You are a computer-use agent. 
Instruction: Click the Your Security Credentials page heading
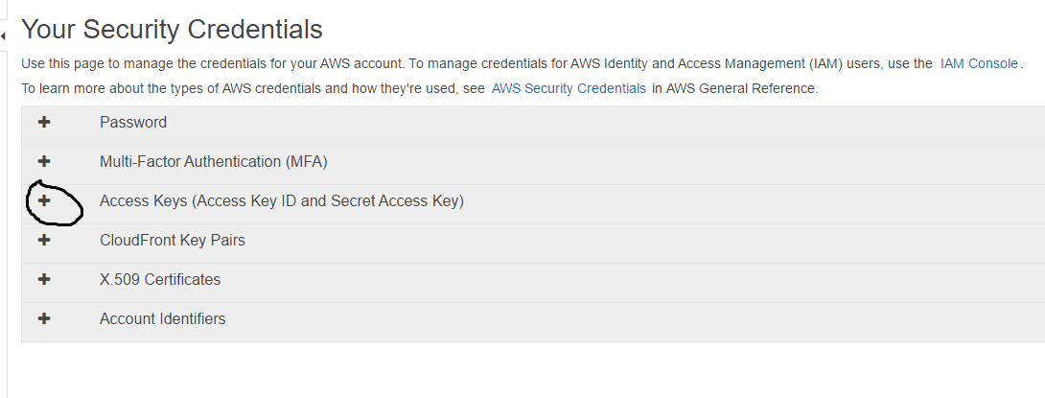coord(172,30)
